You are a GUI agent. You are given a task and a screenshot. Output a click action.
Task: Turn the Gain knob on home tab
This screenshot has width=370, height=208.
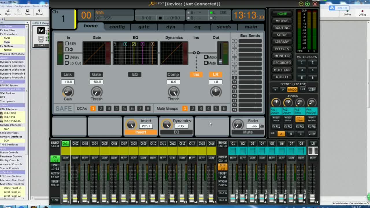click(68, 92)
